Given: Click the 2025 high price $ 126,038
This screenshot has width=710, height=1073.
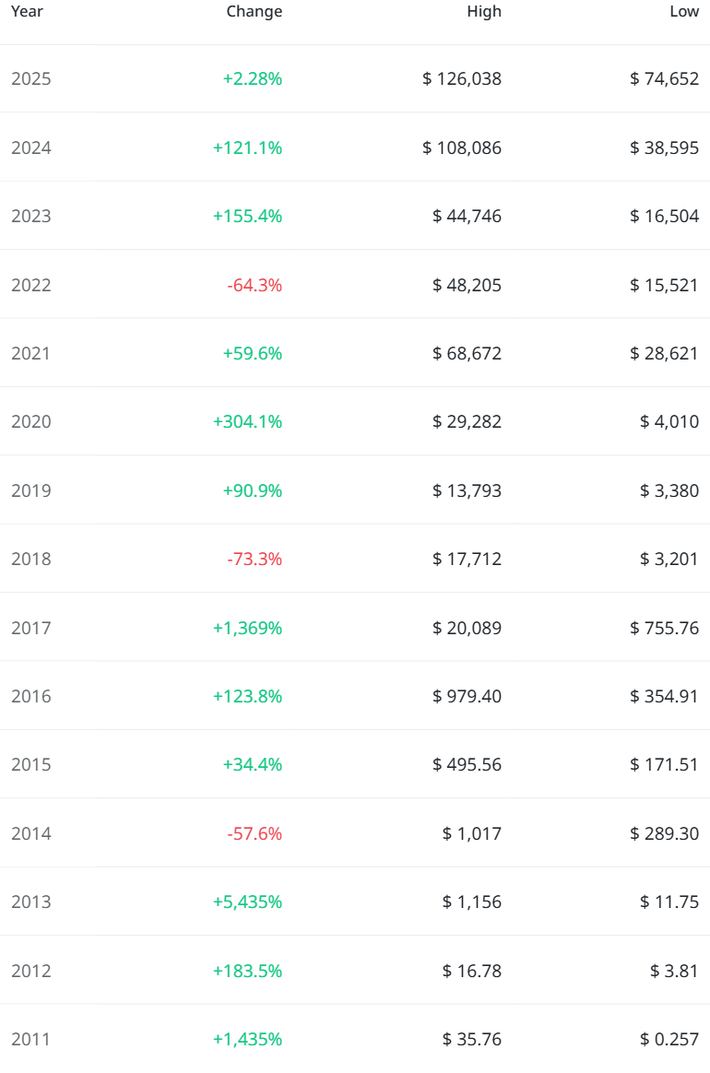Looking at the screenshot, I should (x=462, y=79).
